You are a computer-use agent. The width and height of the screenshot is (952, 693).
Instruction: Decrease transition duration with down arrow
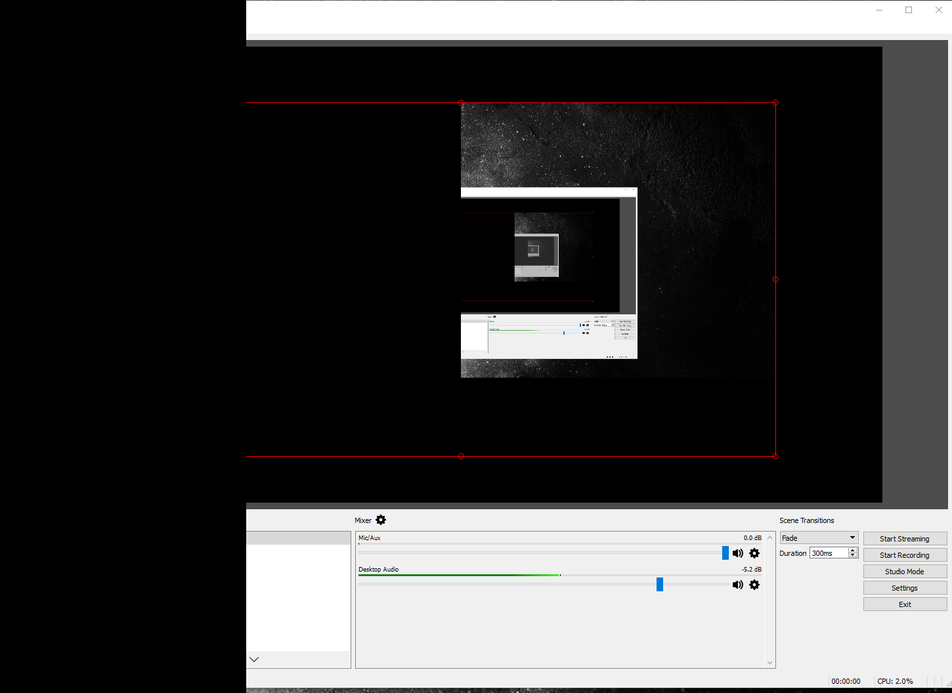click(853, 556)
